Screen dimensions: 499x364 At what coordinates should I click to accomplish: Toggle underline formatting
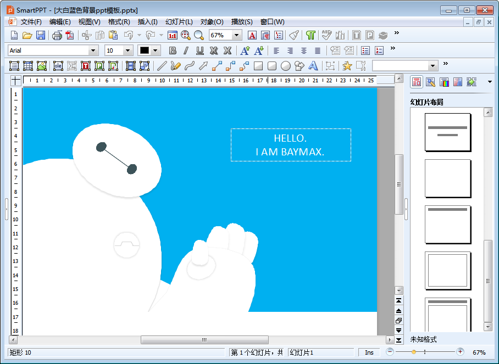click(x=200, y=51)
